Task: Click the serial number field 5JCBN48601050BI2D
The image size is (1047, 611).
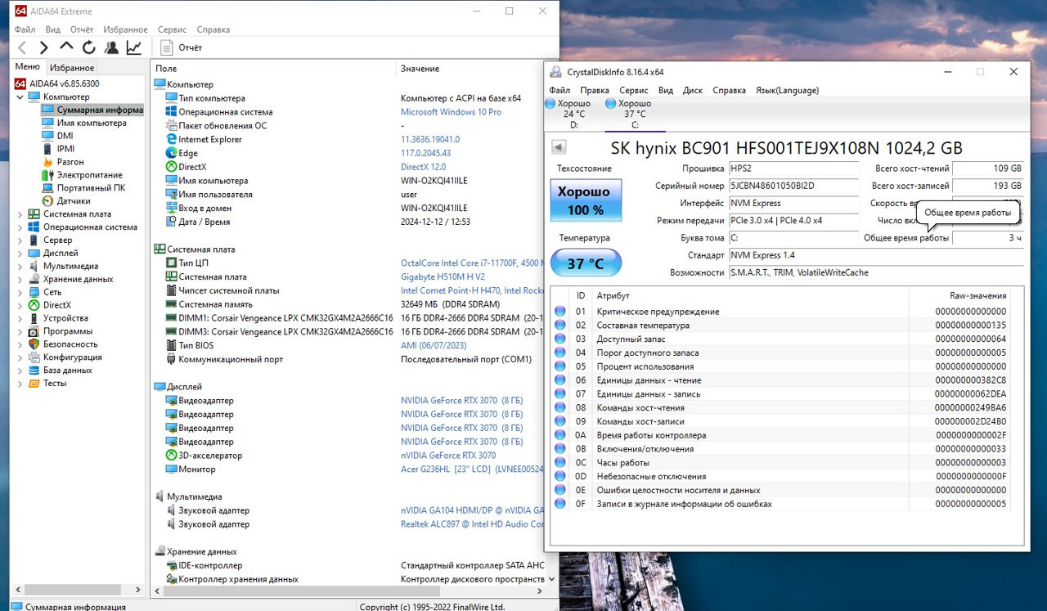Action: coord(793,186)
